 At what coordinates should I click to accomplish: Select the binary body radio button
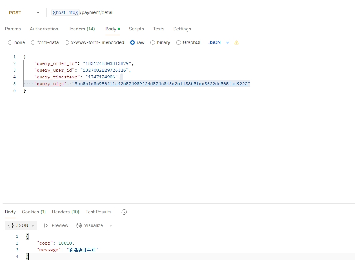153,43
